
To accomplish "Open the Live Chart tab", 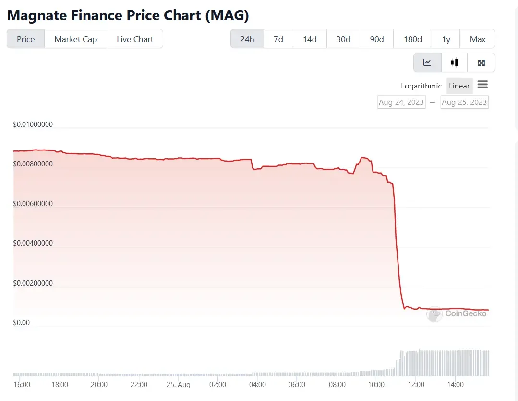I will (x=135, y=39).
